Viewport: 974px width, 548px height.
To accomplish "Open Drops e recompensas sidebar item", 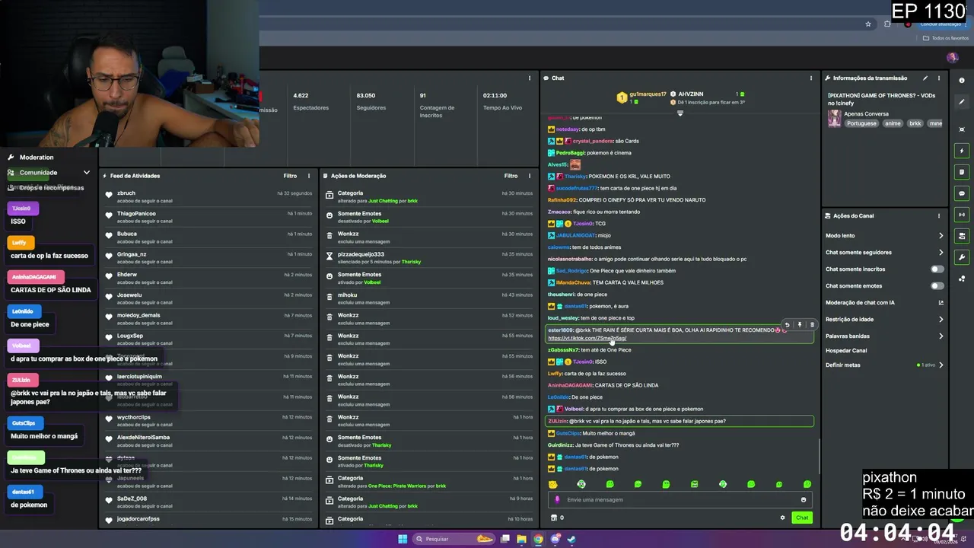I will tap(46, 188).
